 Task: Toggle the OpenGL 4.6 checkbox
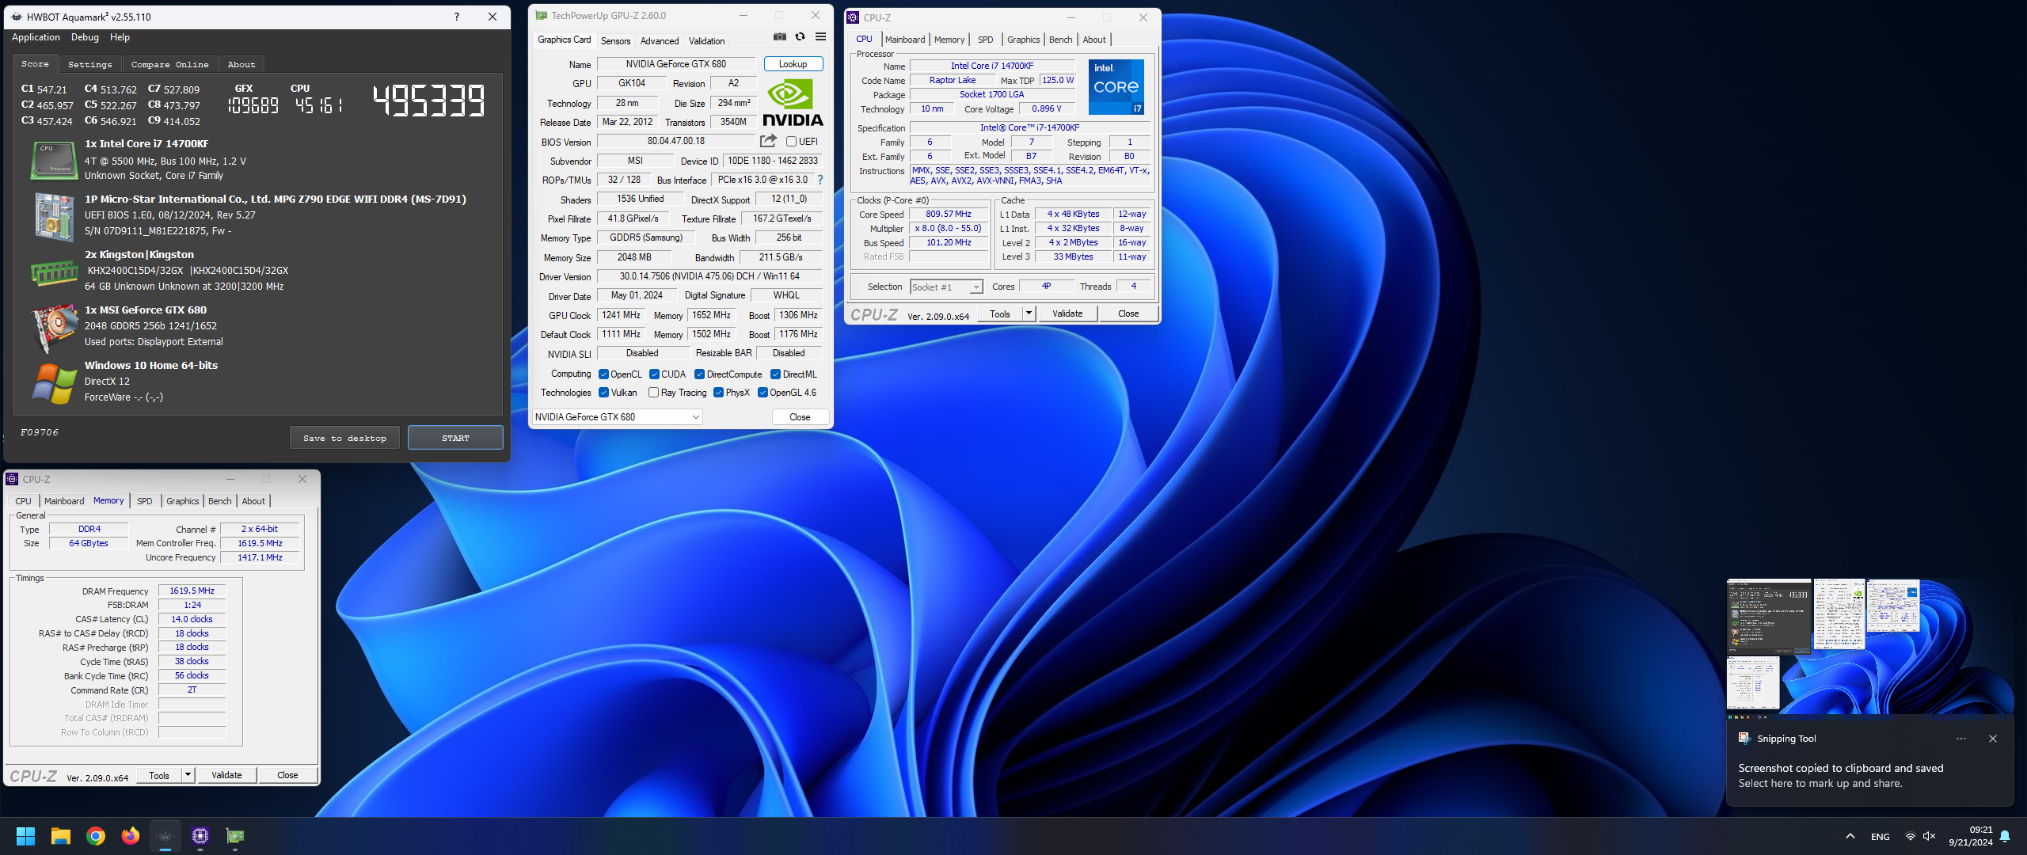point(763,393)
